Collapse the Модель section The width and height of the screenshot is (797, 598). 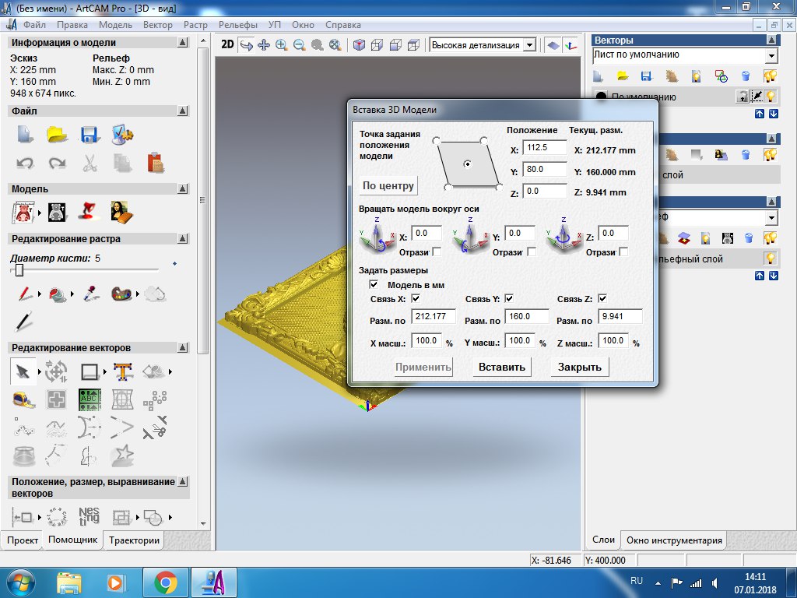click(x=183, y=188)
